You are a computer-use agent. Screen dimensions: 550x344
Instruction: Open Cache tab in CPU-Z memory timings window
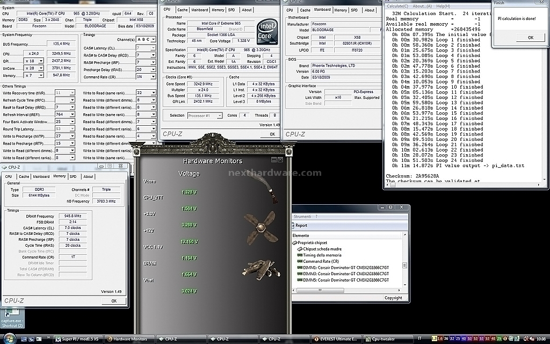pyautogui.click(x=24, y=176)
